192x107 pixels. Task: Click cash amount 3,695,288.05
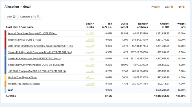[x=162, y=90]
